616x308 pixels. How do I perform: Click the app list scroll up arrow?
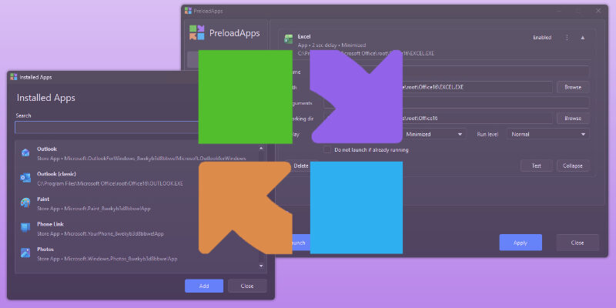click(261, 148)
